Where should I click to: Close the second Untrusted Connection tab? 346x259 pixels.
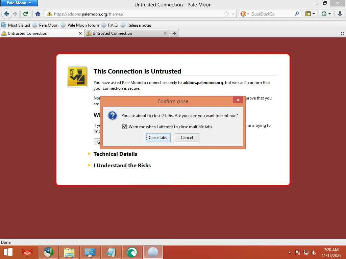coord(165,33)
